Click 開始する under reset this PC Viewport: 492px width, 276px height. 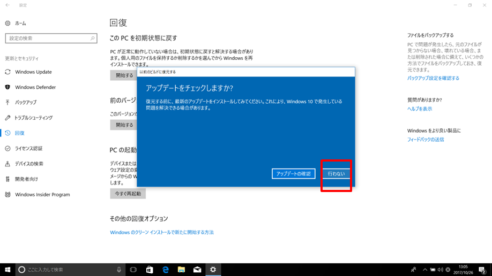pyautogui.click(x=124, y=75)
